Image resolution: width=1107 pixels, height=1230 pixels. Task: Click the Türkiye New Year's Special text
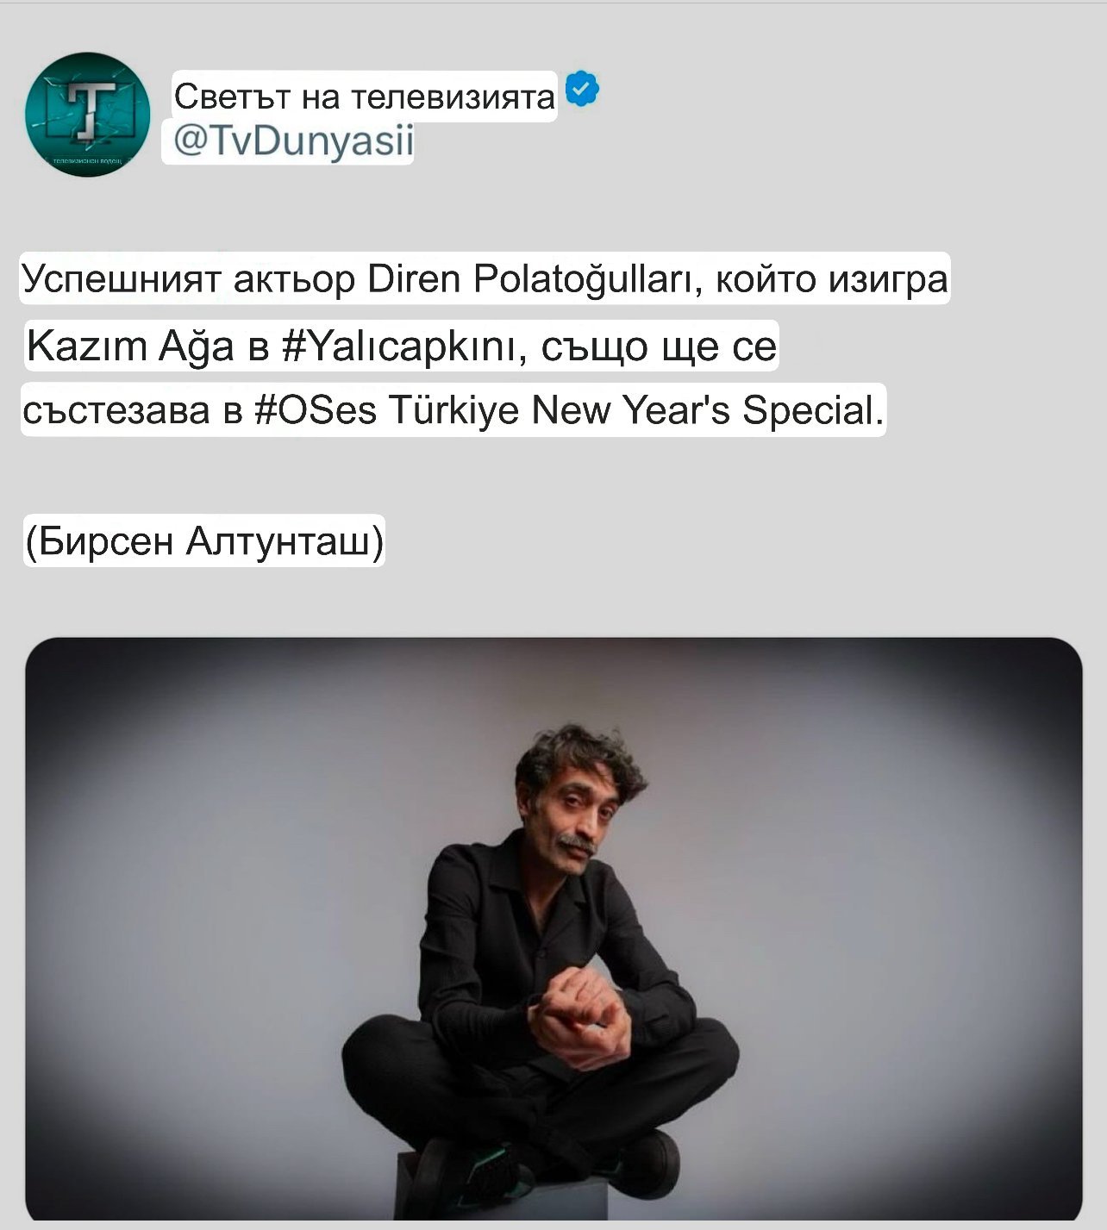[636, 409]
